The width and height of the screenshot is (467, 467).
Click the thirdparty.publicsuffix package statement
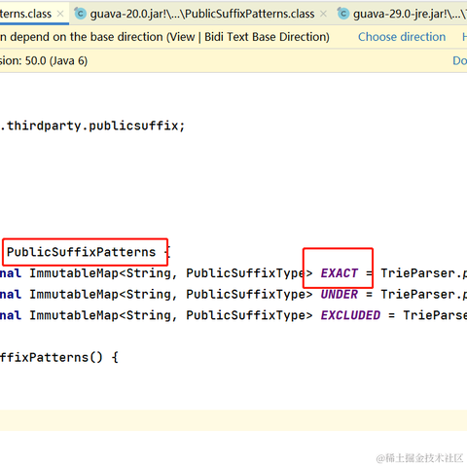92,126
